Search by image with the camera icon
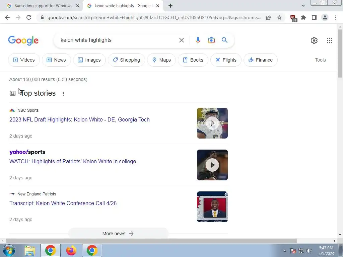The width and height of the screenshot is (343, 257). coord(211,40)
